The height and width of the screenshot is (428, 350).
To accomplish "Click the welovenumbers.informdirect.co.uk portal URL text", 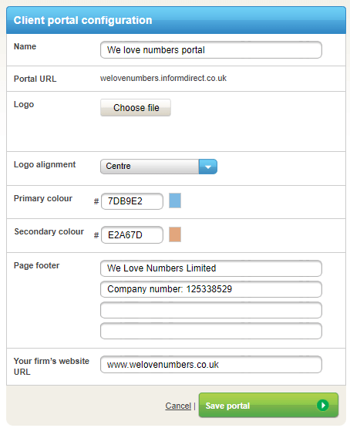I will pos(163,79).
